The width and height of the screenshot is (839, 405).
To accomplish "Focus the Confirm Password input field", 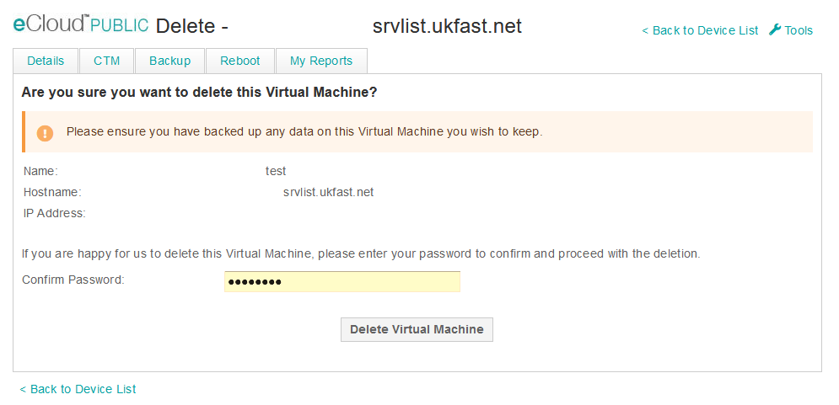I will pos(342,281).
